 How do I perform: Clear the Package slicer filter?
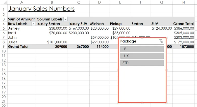click(161, 41)
